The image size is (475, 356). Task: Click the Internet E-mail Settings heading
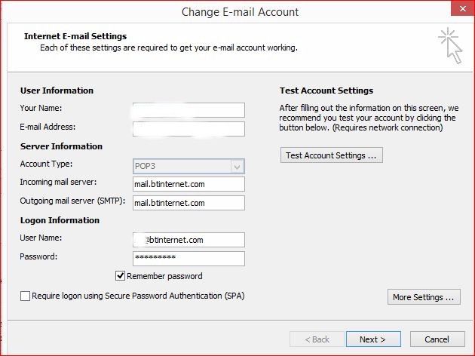tap(75, 36)
